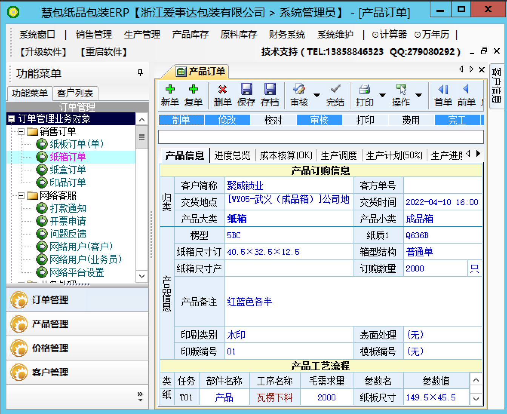The height and width of the screenshot is (414, 507).
Task: Open 纸盒订单 tree item
Action: [x=68, y=170]
